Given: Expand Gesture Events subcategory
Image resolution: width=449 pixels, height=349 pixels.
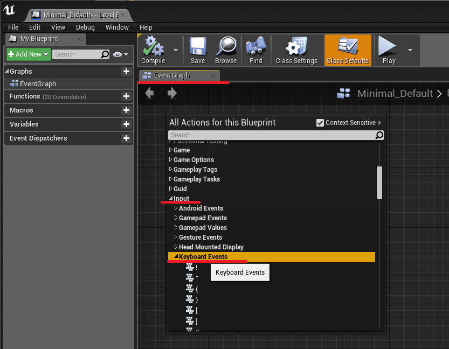Looking at the screenshot, I should tap(176, 237).
